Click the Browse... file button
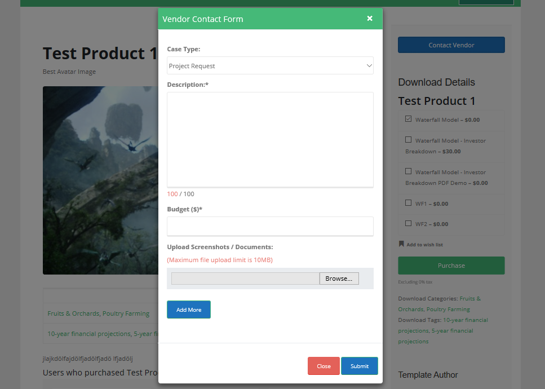The width and height of the screenshot is (545, 389). tap(339, 279)
